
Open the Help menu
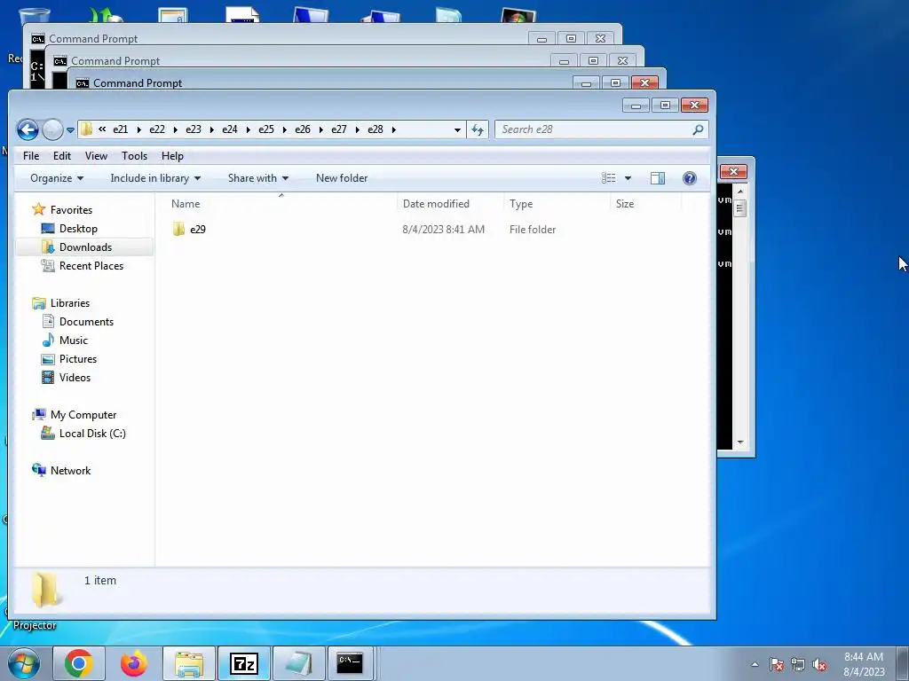[172, 156]
